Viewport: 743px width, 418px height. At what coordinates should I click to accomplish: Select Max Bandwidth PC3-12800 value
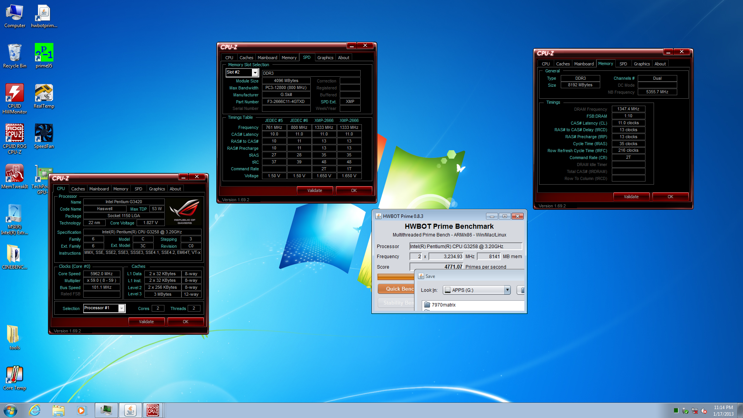coord(286,88)
